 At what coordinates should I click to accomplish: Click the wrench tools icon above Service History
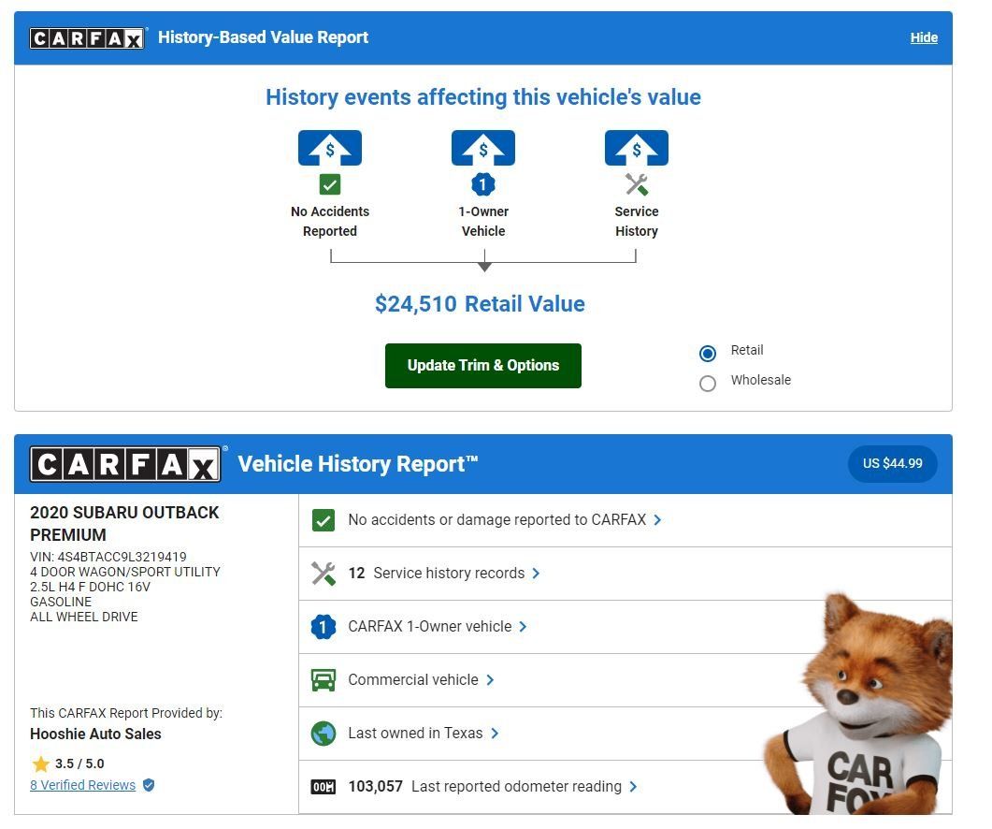tap(637, 185)
